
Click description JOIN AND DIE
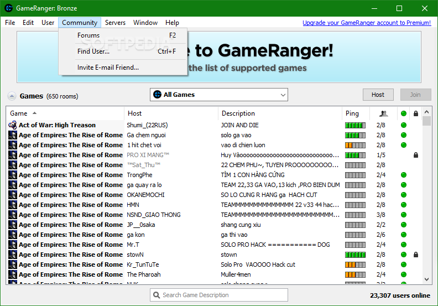coord(239,125)
